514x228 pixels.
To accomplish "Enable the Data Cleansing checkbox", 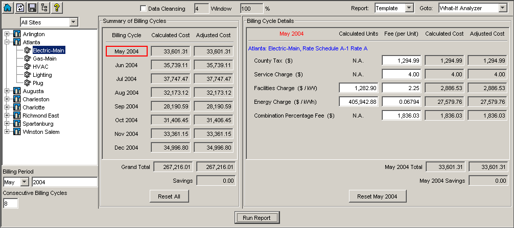I will coord(143,9).
